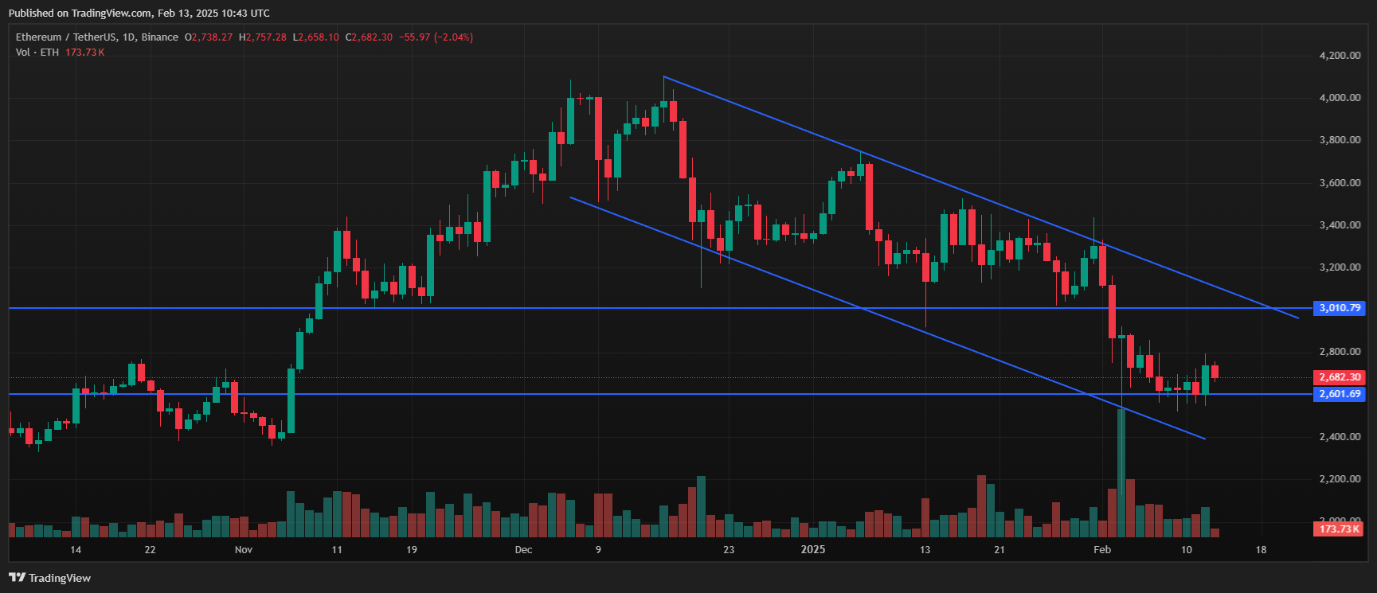Click the blue 2,601.69 price label
Screen dimensions: 1377x593
1340,394
